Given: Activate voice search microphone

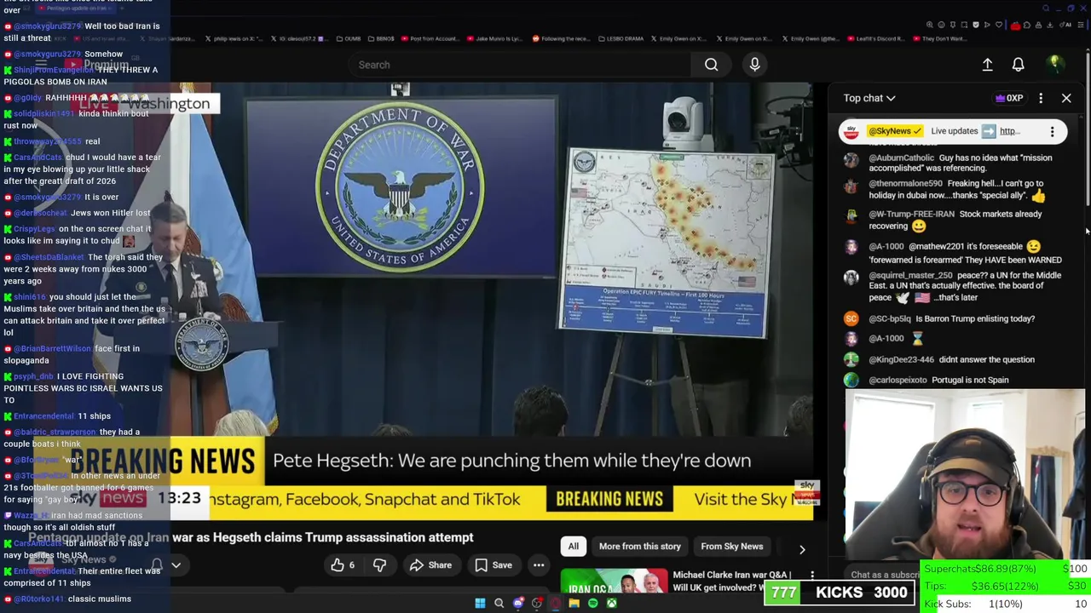Looking at the screenshot, I should click(754, 65).
